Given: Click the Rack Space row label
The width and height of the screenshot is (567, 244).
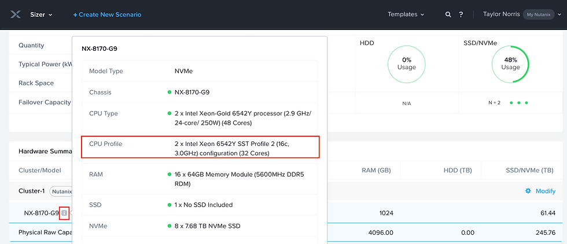Looking at the screenshot, I should (36, 83).
